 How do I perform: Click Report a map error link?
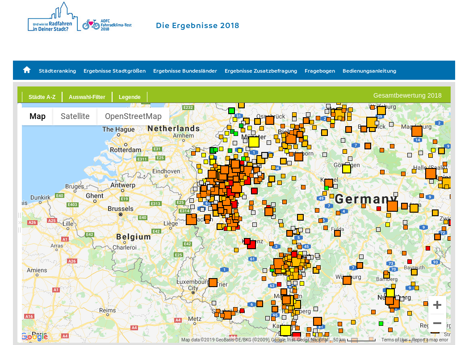(x=430, y=340)
